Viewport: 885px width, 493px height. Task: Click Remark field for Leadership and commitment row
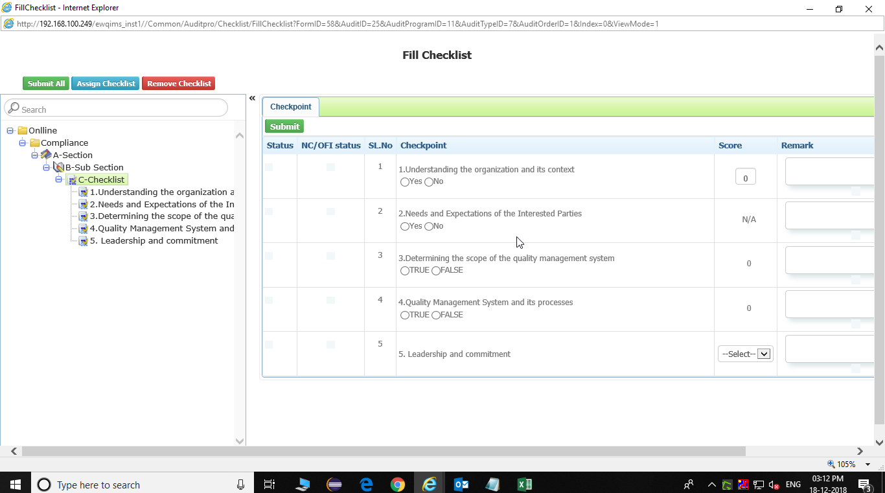coord(830,349)
